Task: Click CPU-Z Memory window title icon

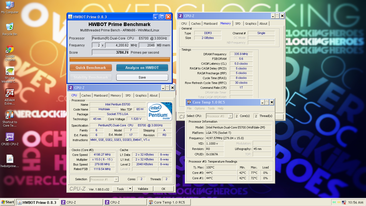Action: click(181, 16)
